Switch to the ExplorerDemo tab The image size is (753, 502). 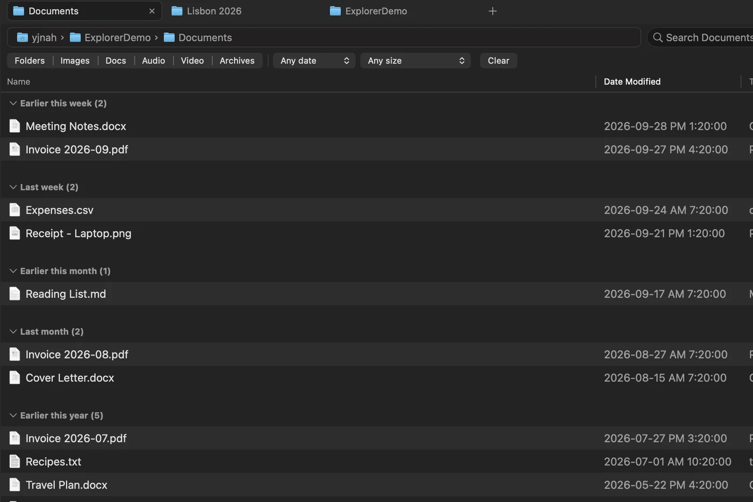(x=400, y=11)
